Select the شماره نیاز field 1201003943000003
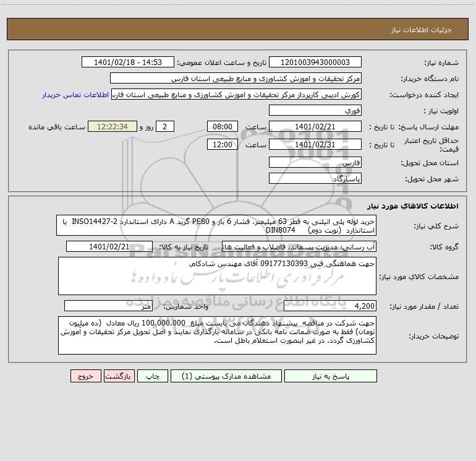 tap(315, 62)
